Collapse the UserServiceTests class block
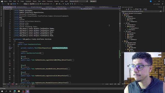 [x=14, y=44]
